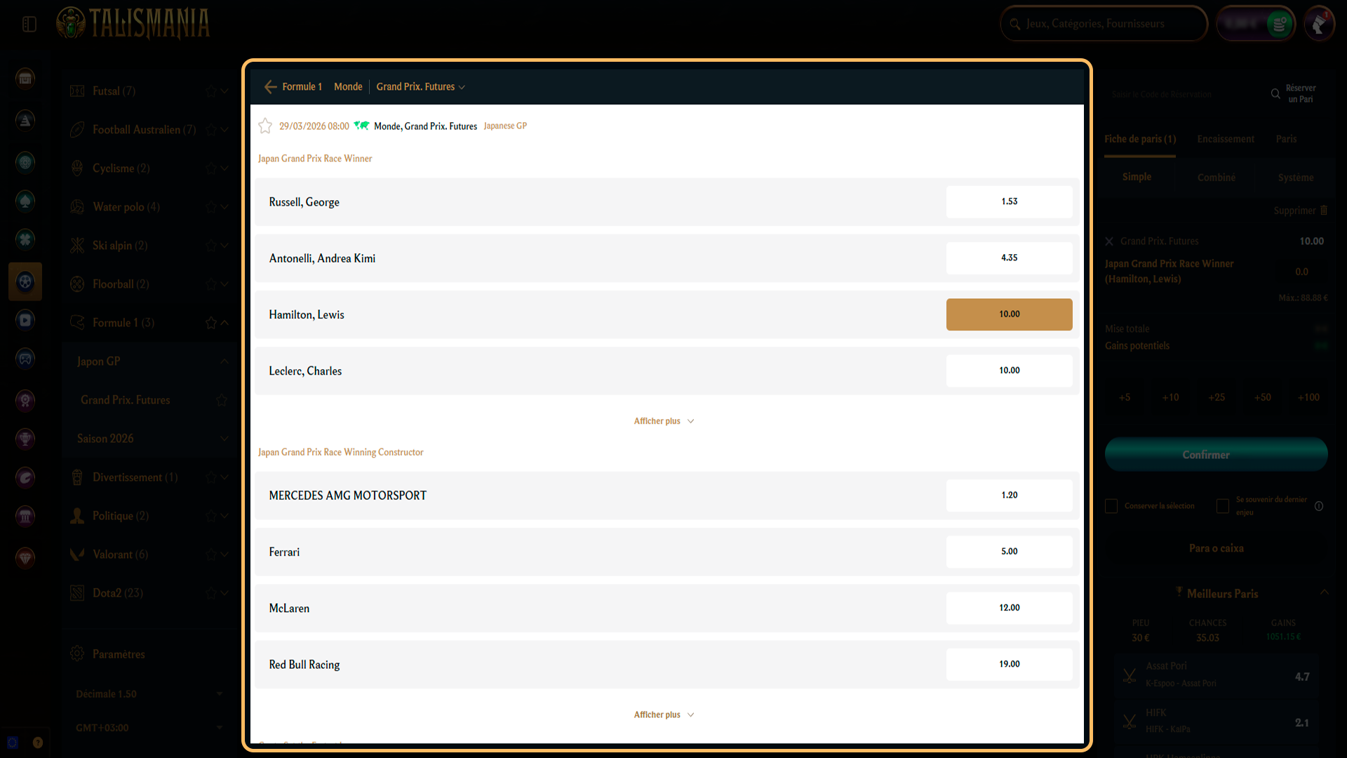Select the sports betting soccer ball icon
The width and height of the screenshot is (1347, 758).
(25, 281)
